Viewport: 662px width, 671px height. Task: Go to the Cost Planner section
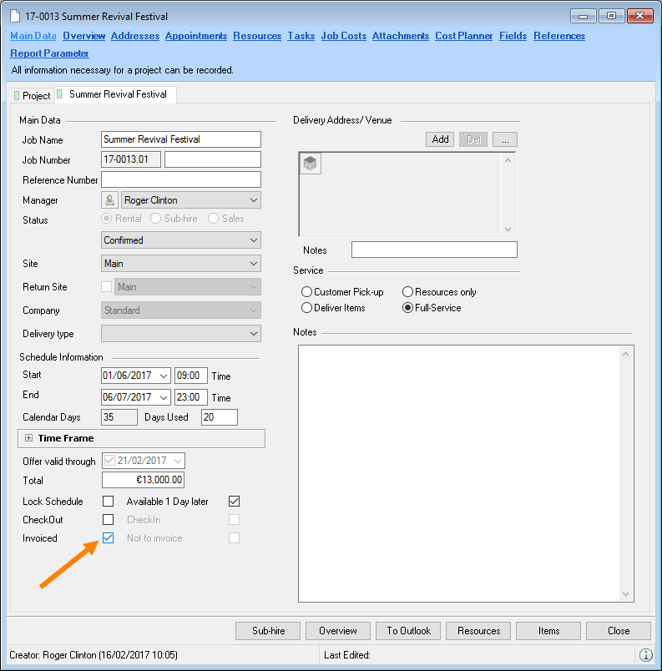pos(463,36)
